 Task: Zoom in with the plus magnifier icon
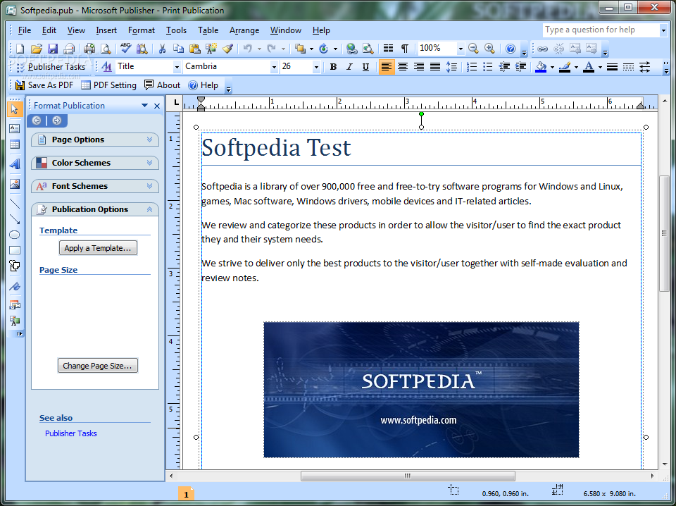tap(489, 49)
